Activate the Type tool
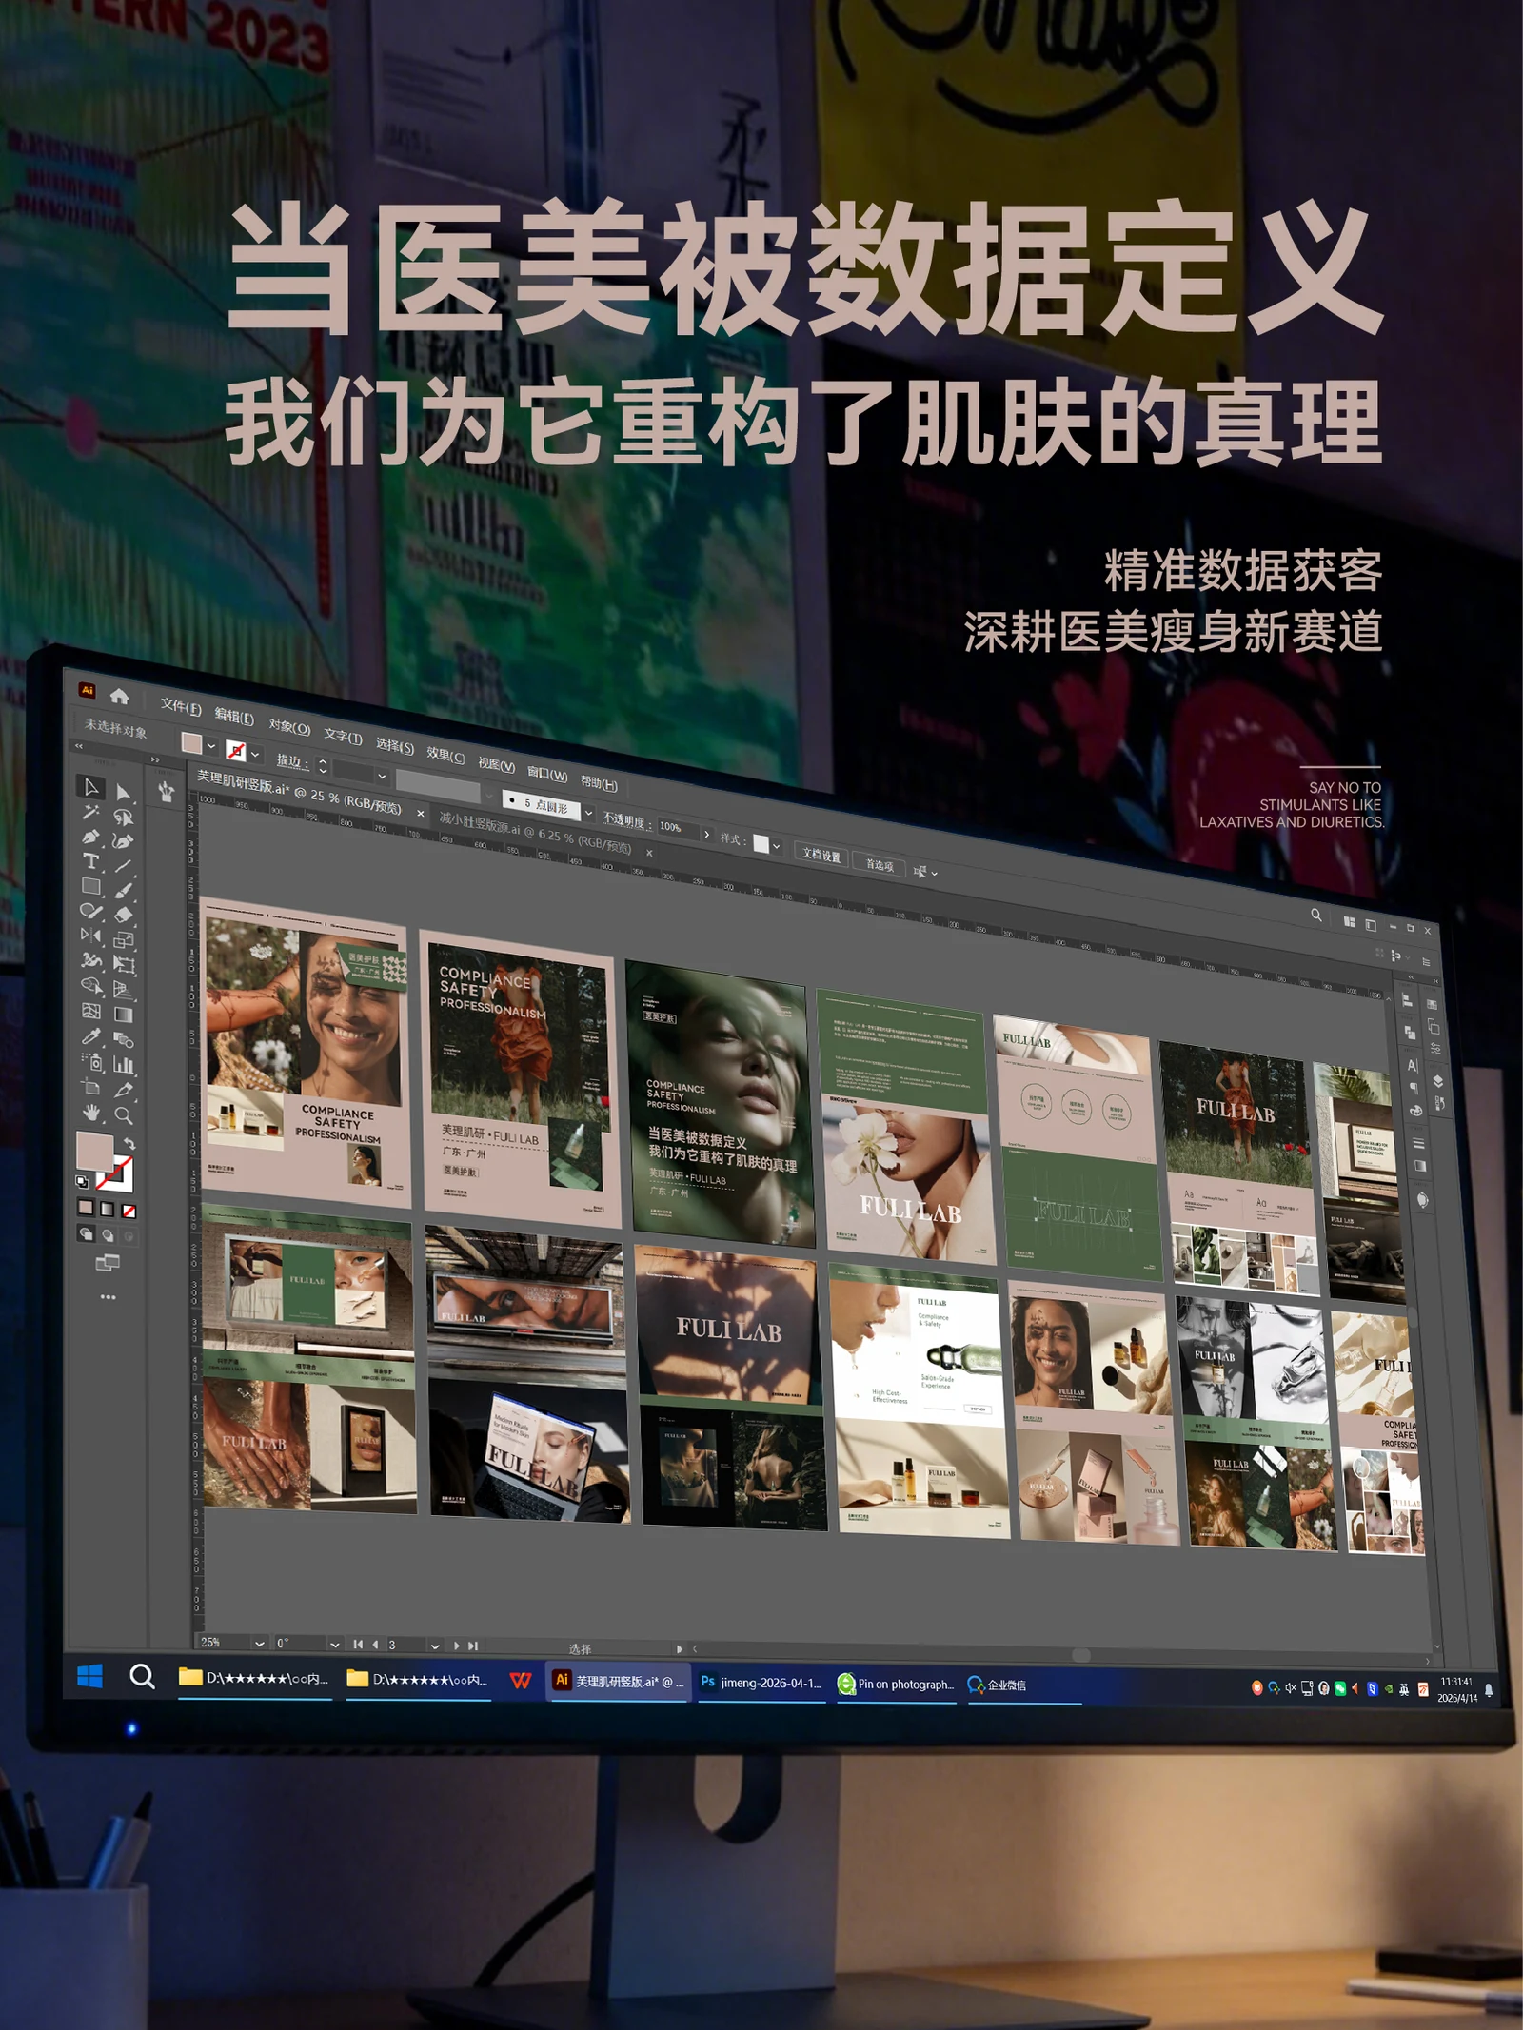The height and width of the screenshot is (2030, 1523). coord(90,861)
